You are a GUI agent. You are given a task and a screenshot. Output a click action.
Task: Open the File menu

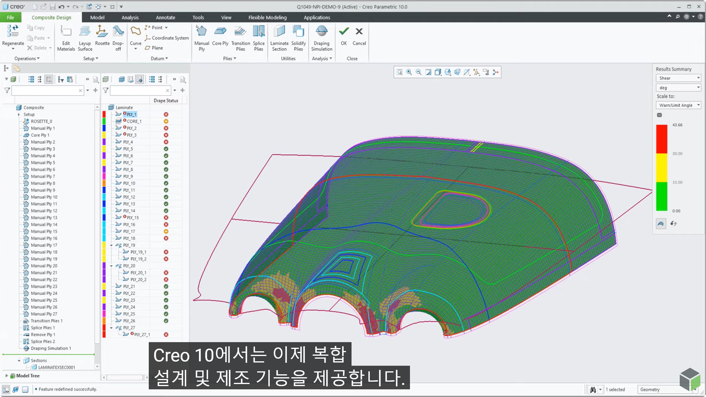click(11, 17)
